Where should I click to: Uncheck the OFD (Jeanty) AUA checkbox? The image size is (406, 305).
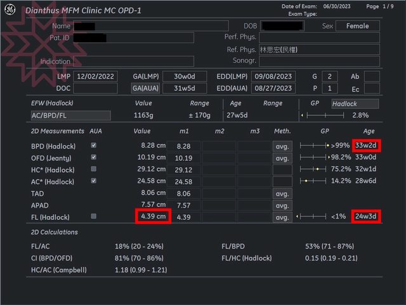pyautogui.click(x=94, y=158)
